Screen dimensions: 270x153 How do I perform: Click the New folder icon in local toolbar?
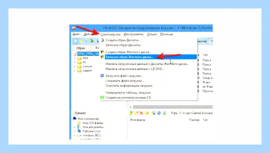coord(136,113)
